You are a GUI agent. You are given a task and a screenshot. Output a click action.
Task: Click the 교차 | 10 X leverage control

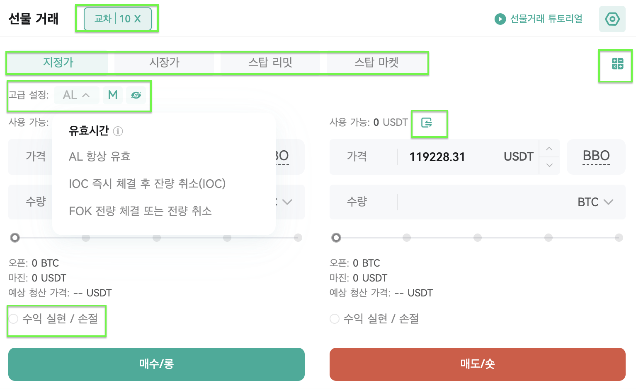(117, 18)
